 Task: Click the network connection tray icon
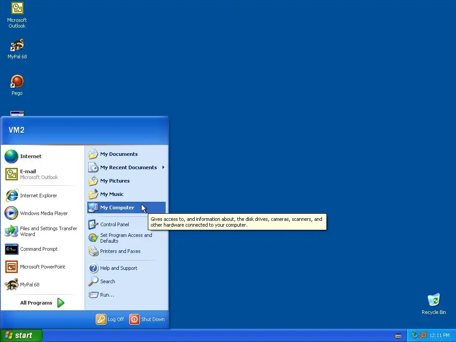pyautogui.click(x=415, y=335)
